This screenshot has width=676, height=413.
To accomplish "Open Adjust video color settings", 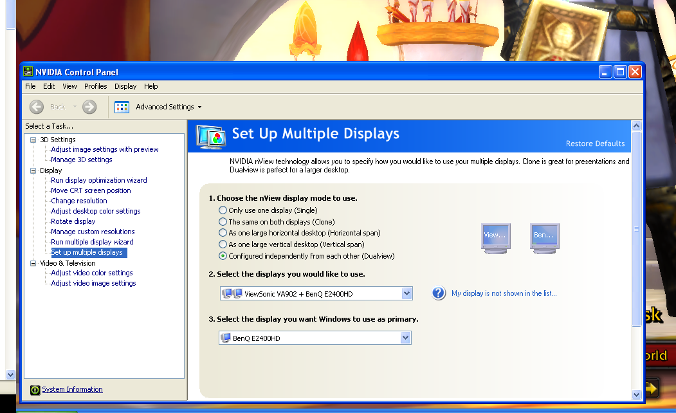I will (x=92, y=273).
